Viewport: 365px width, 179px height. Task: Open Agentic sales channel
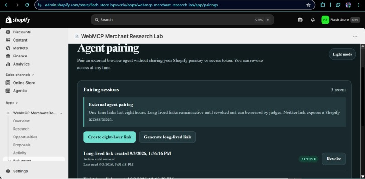[20, 91]
